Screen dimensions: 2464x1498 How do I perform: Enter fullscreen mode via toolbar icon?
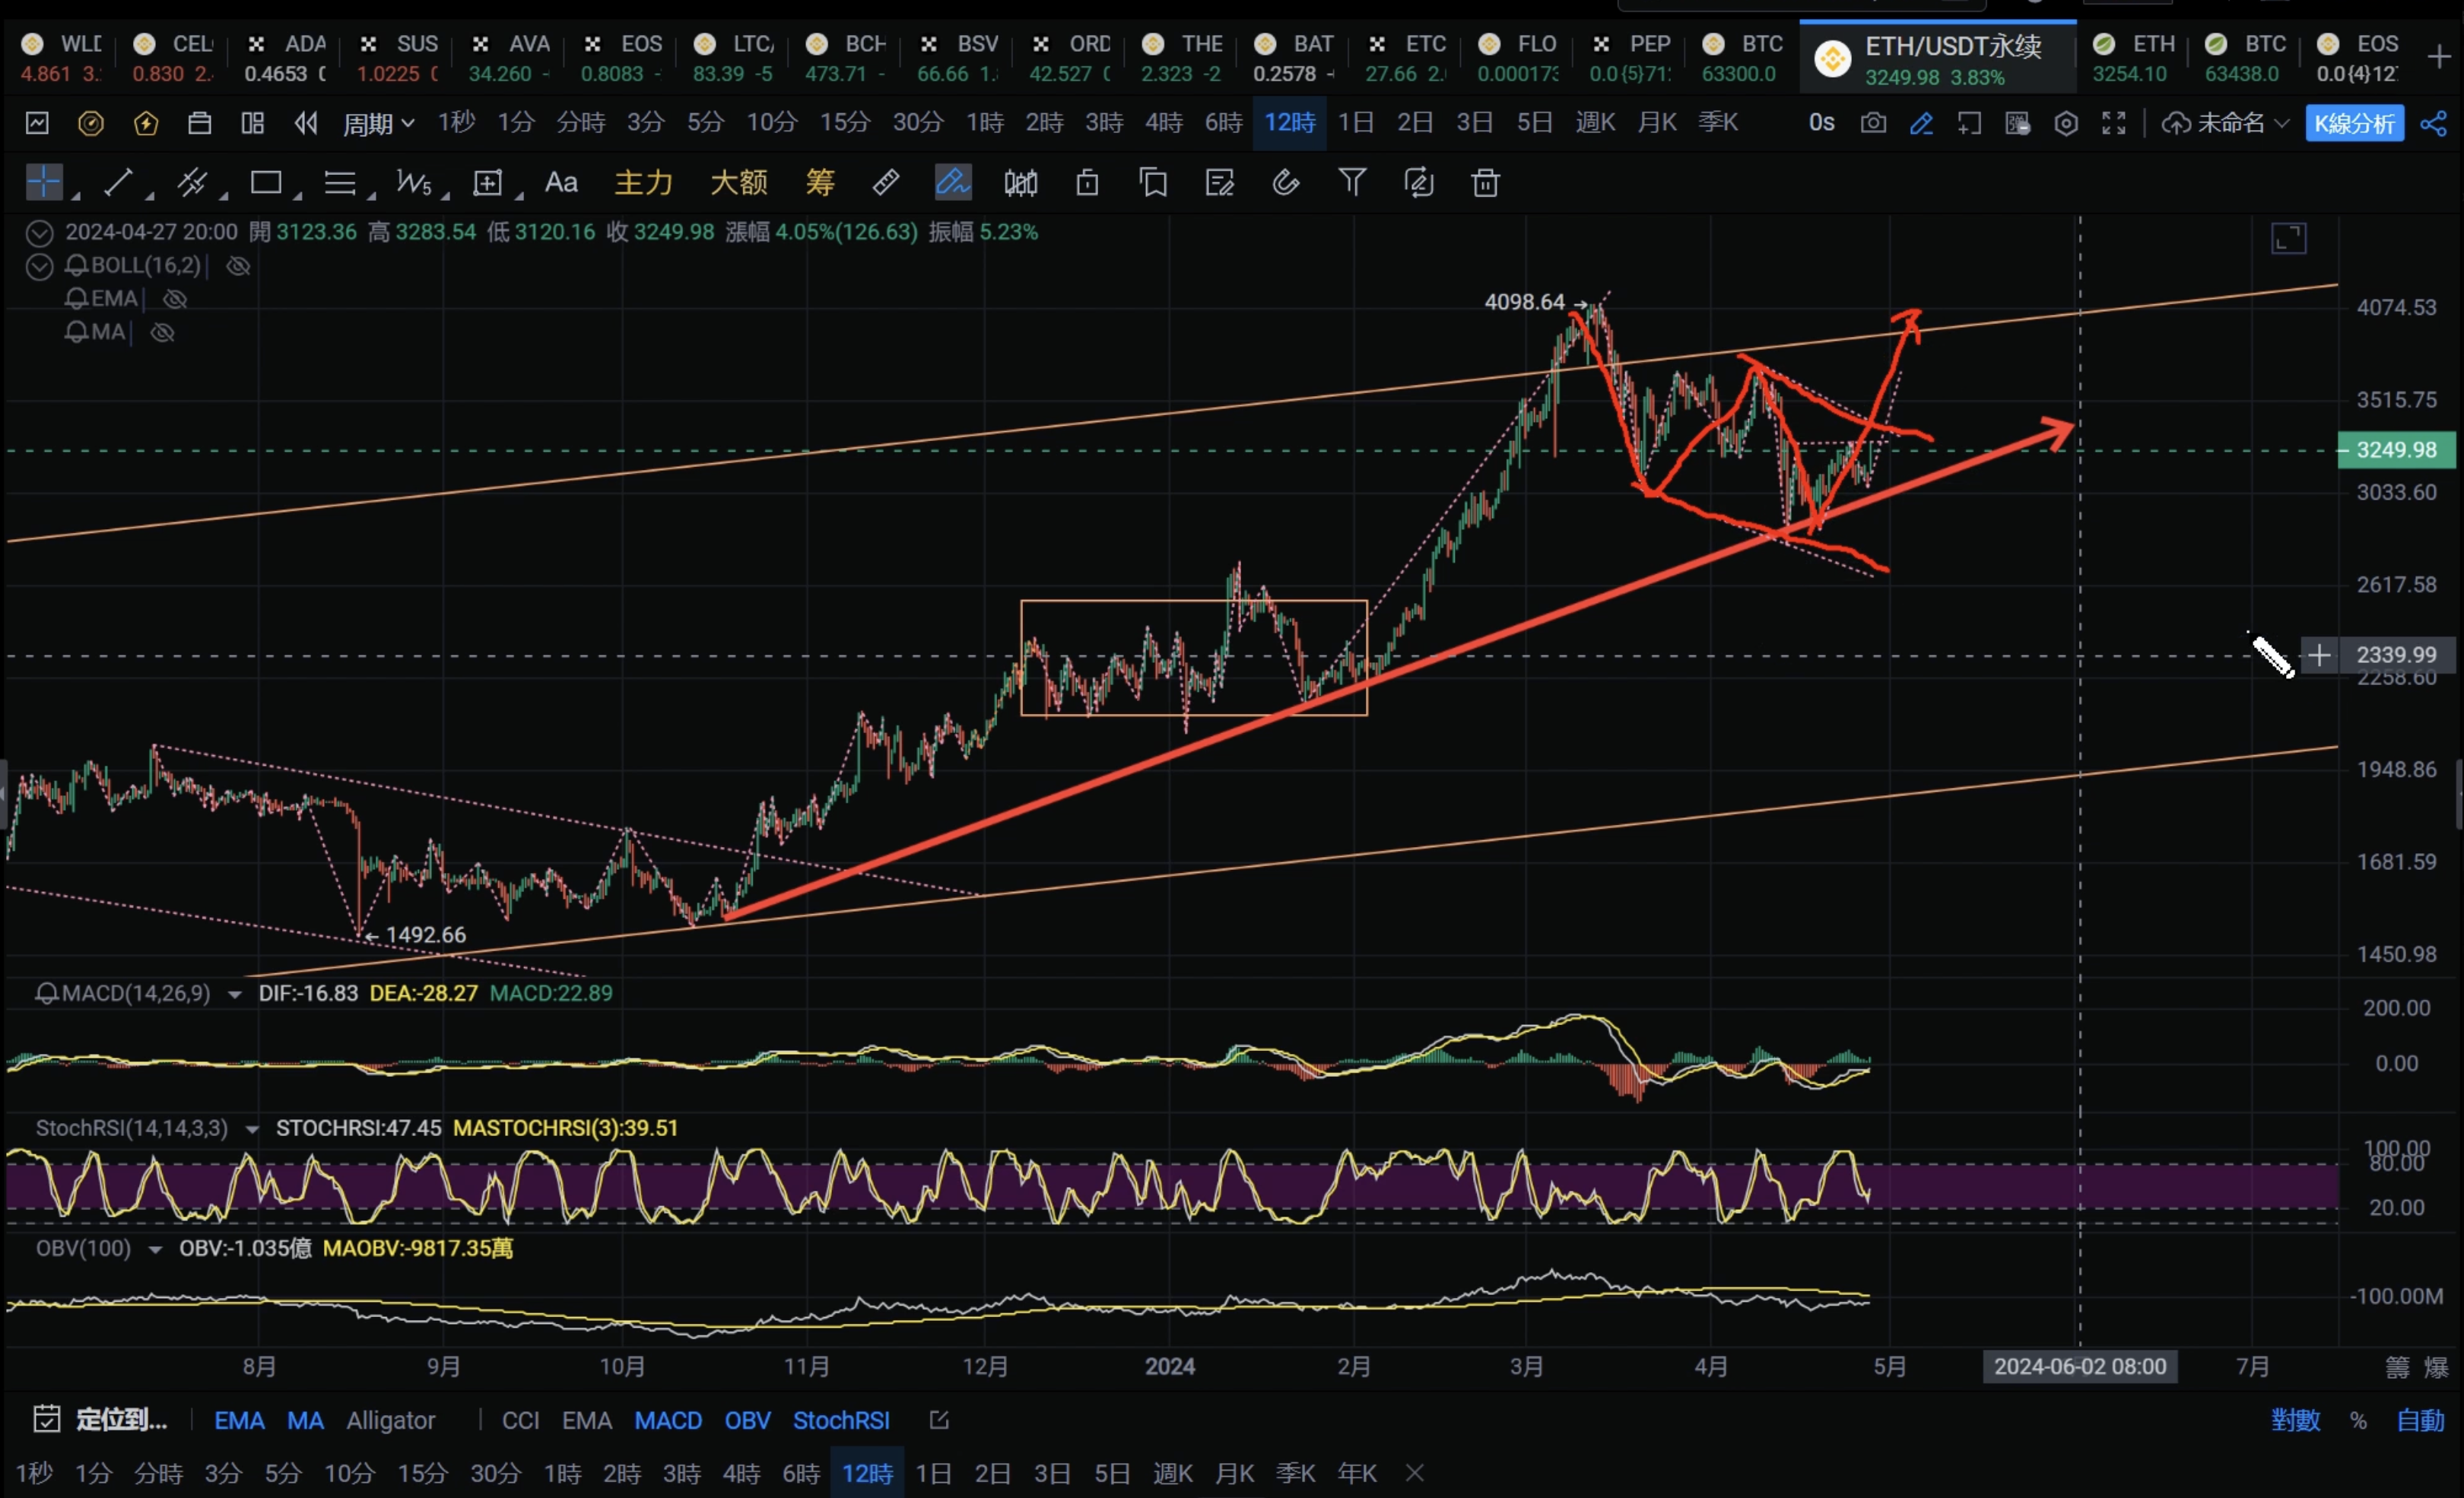(x=2114, y=123)
